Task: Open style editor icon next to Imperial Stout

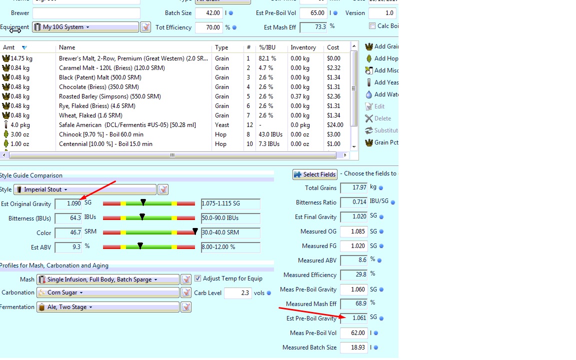Action: [162, 189]
